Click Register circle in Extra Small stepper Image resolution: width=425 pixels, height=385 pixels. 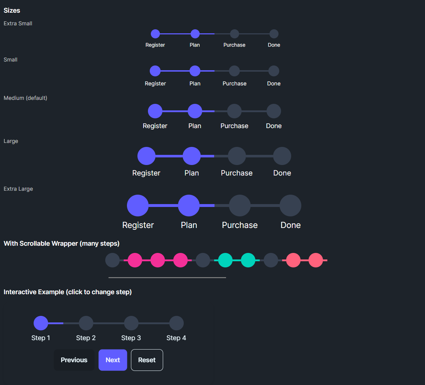(155, 34)
